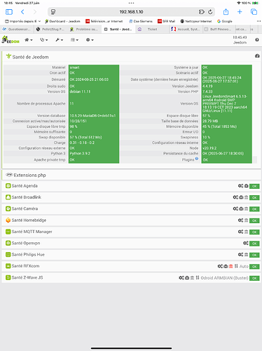
Task: Switch to the Ticket browser tab
Action: pos(152,29)
